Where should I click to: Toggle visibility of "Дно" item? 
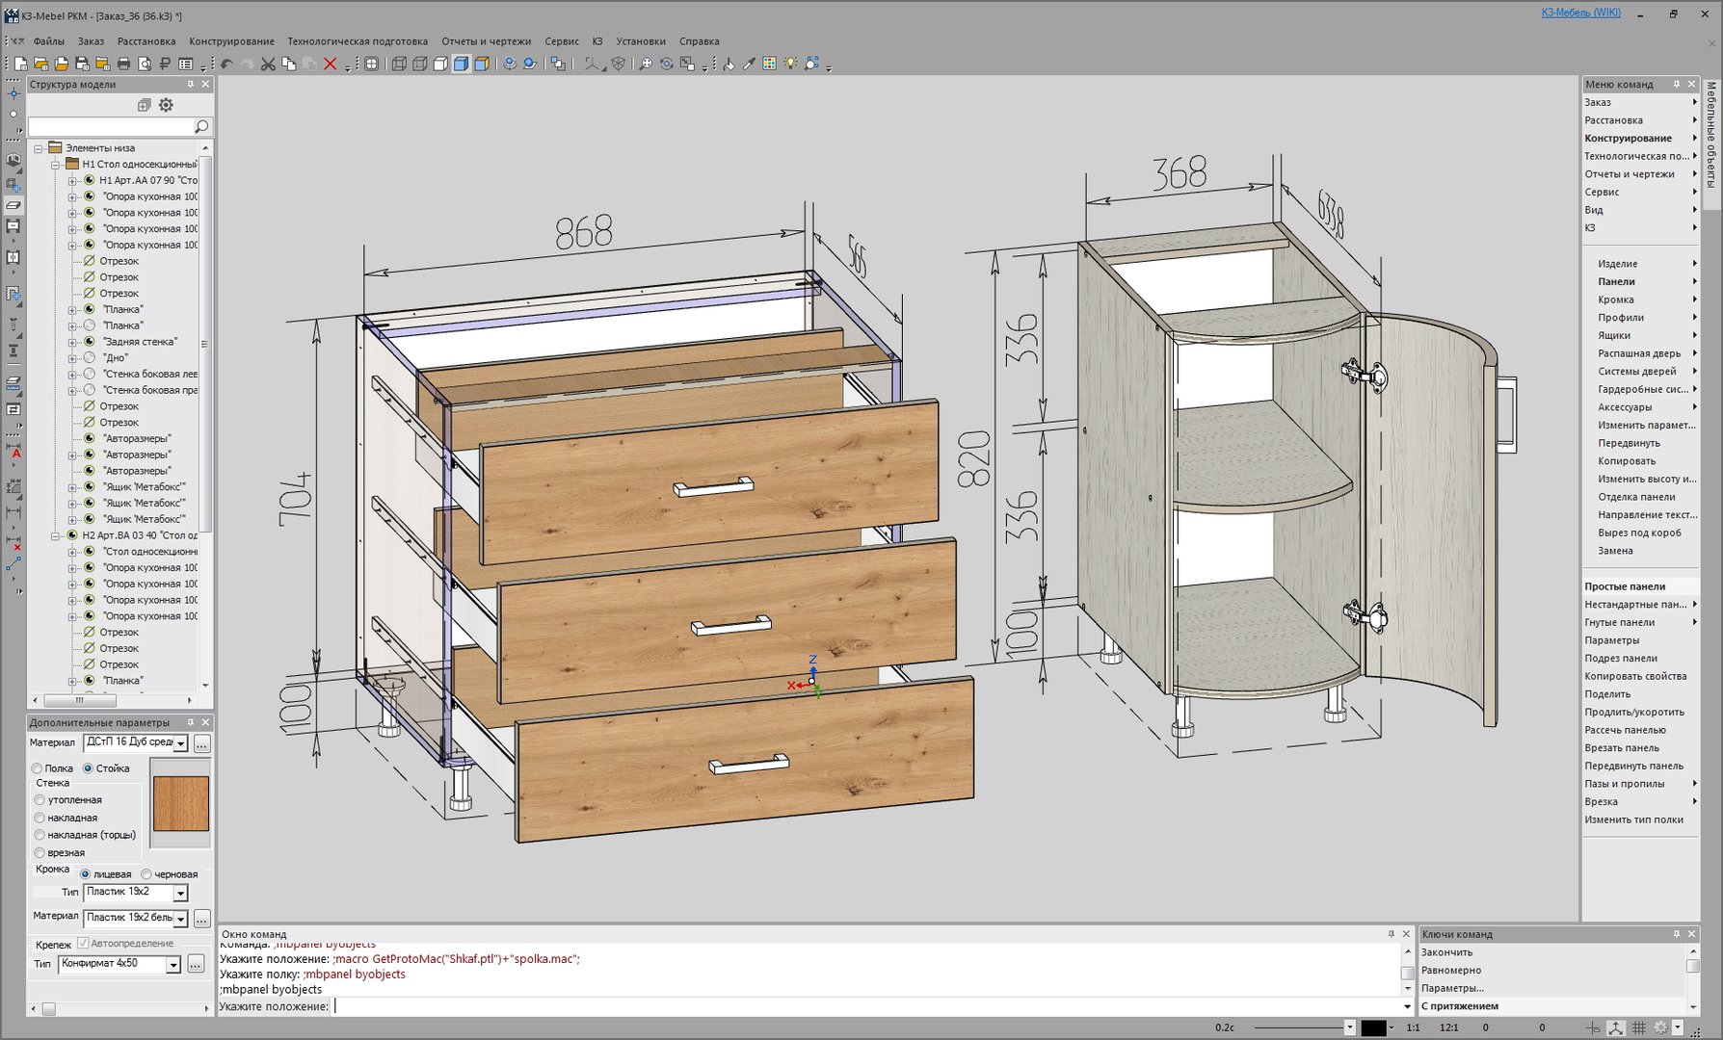[x=90, y=357]
